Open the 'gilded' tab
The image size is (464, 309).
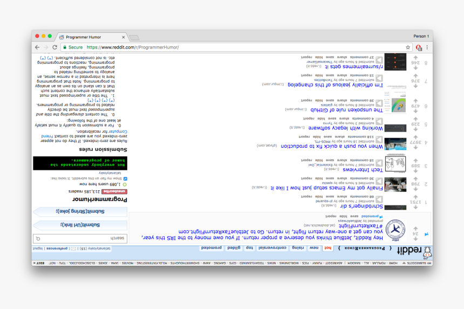coord(234,248)
